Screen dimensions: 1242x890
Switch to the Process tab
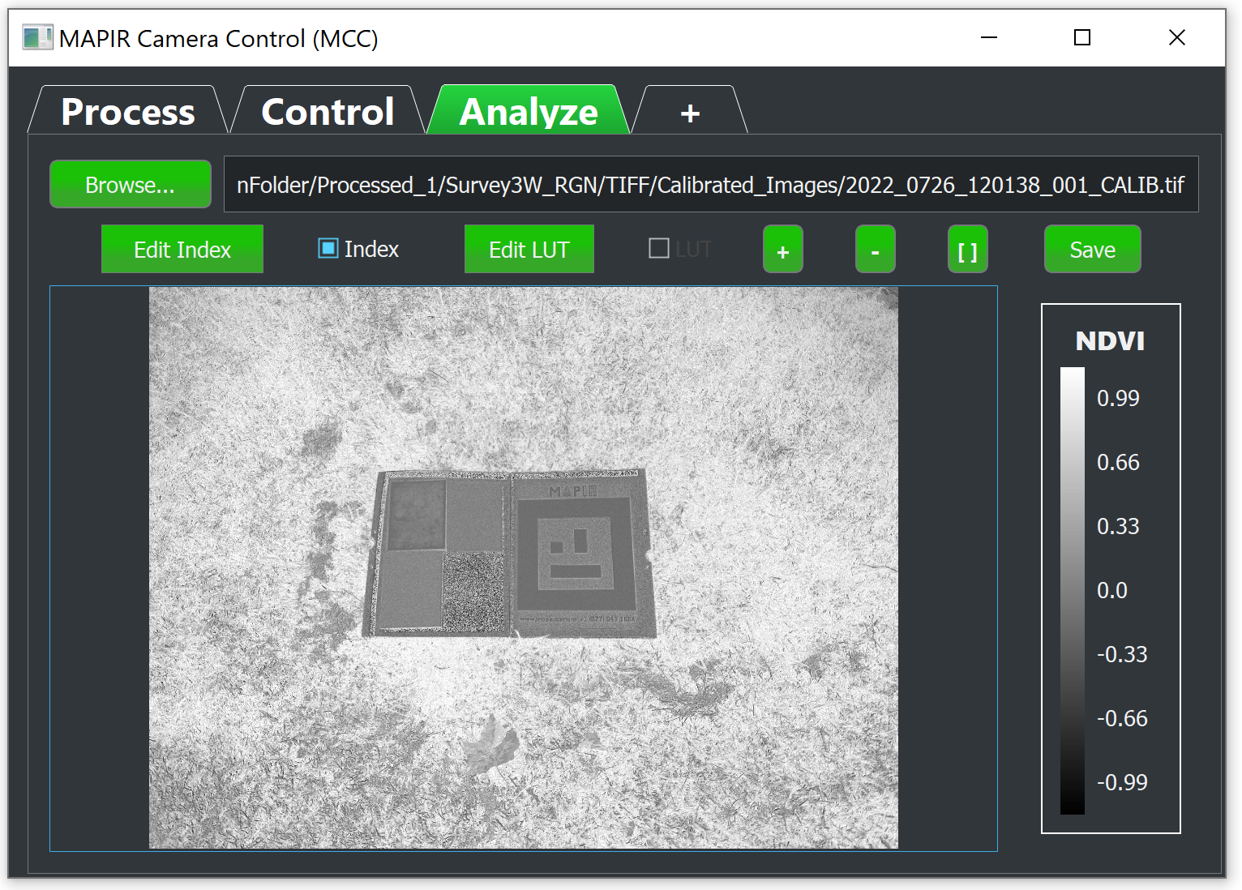point(127,112)
